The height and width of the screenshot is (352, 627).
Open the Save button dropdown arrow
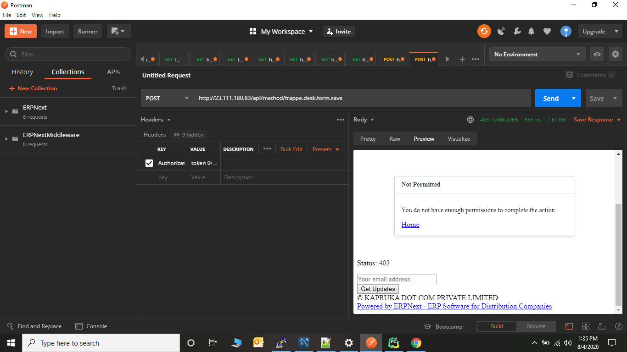pos(615,98)
